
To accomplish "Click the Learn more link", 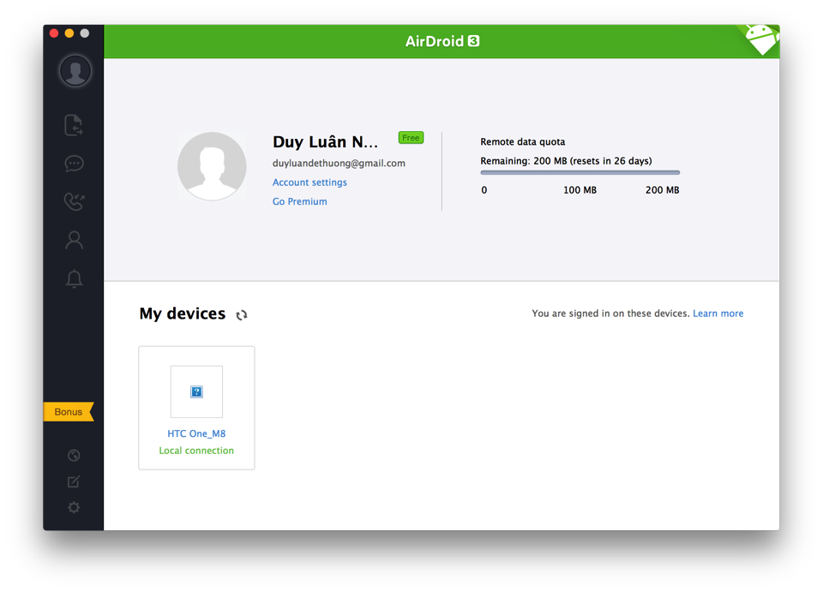I will coord(718,313).
